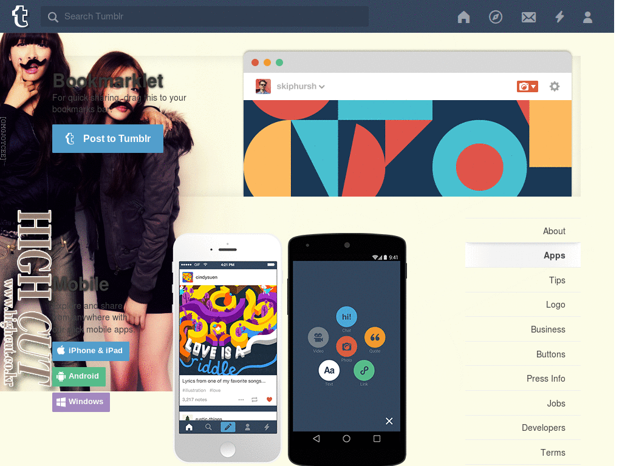The image size is (622, 466).
Task: Tap the Android recents square
Action: point(377,439)
